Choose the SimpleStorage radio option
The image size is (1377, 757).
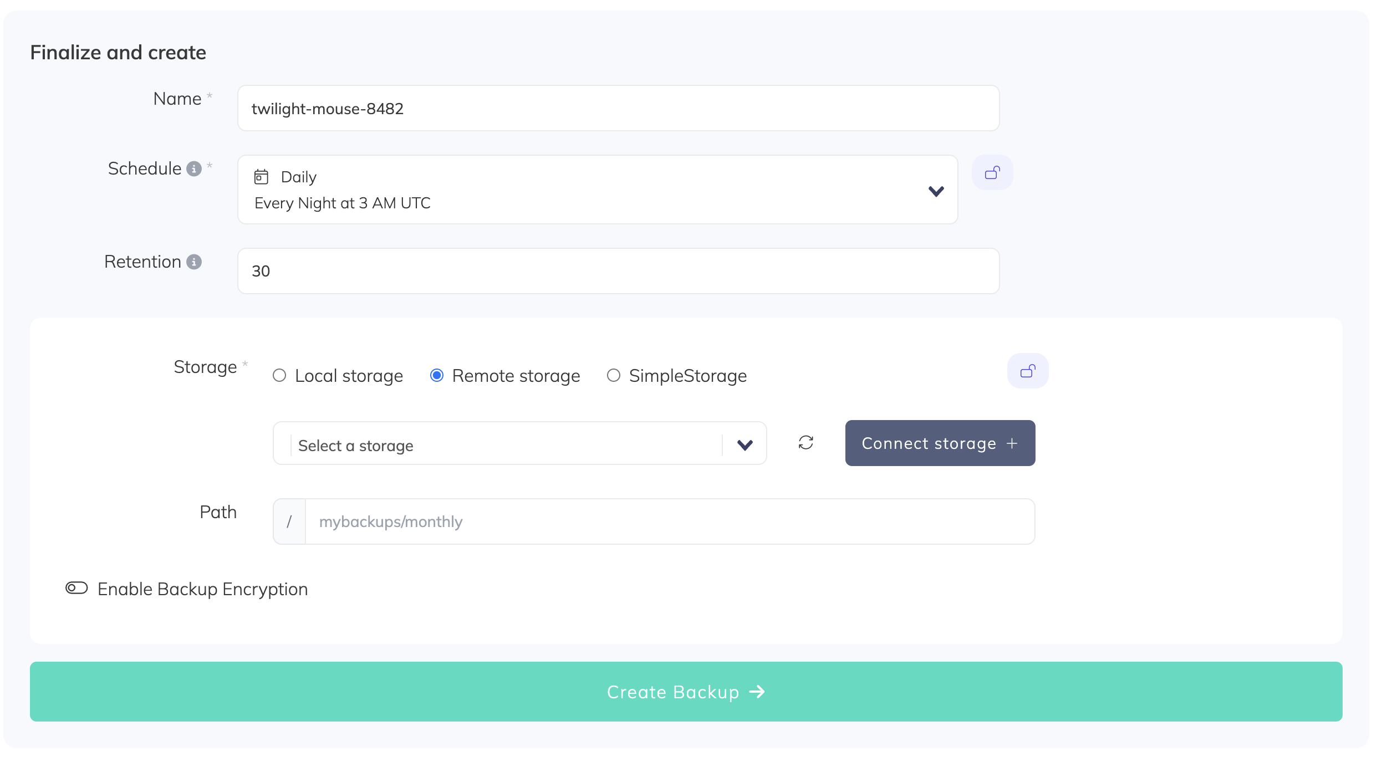(x=613, y=376)
